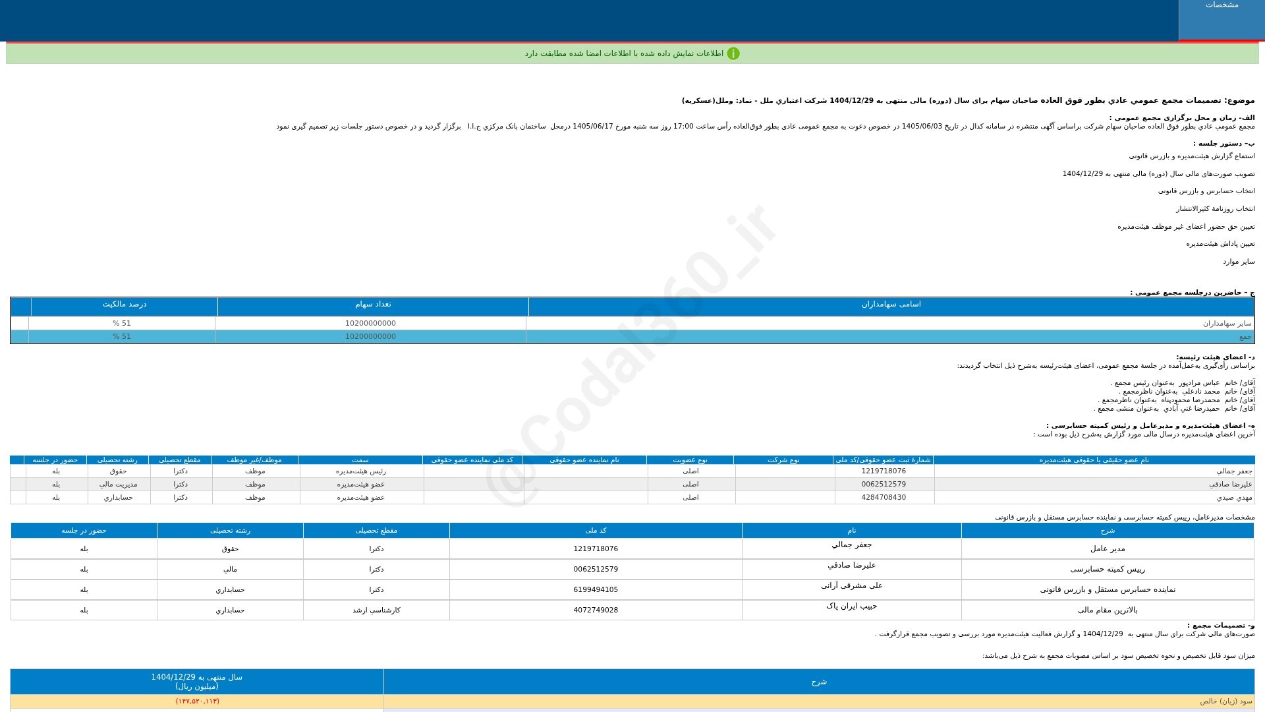Select board member مهدي صيدي in directors table
The image size is (1265, 712).
click(1234, 498)
